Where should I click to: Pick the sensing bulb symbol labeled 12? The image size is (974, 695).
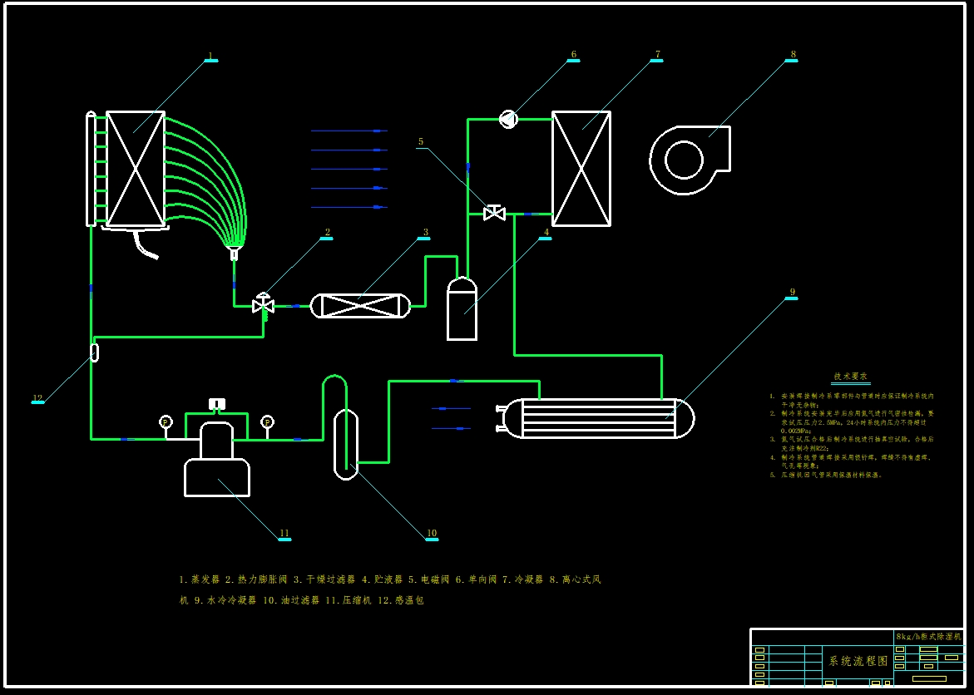point(95,352)
